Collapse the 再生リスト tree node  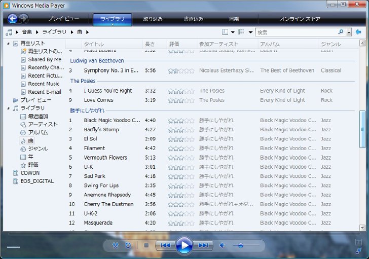point(9,44)
